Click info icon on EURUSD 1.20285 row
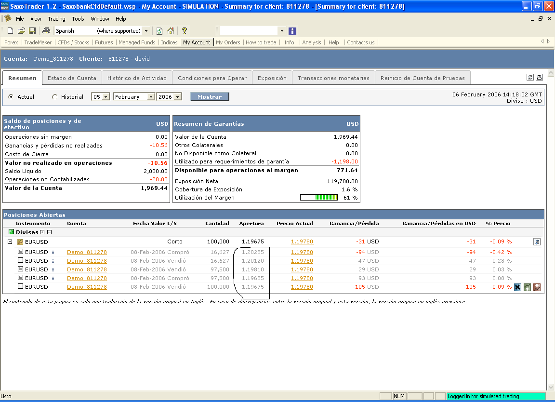Image resolution: width=555 pixels, height=402 pixels. (53, 253)
